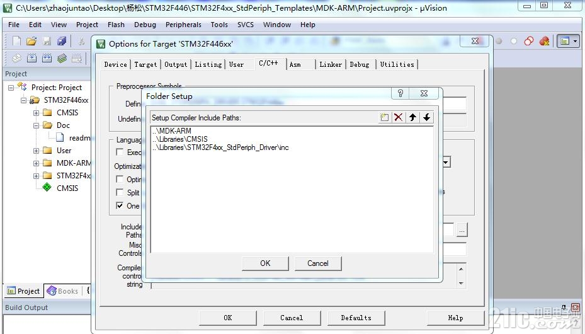Click the Move Down arrow icon

(x=426, y=118)
